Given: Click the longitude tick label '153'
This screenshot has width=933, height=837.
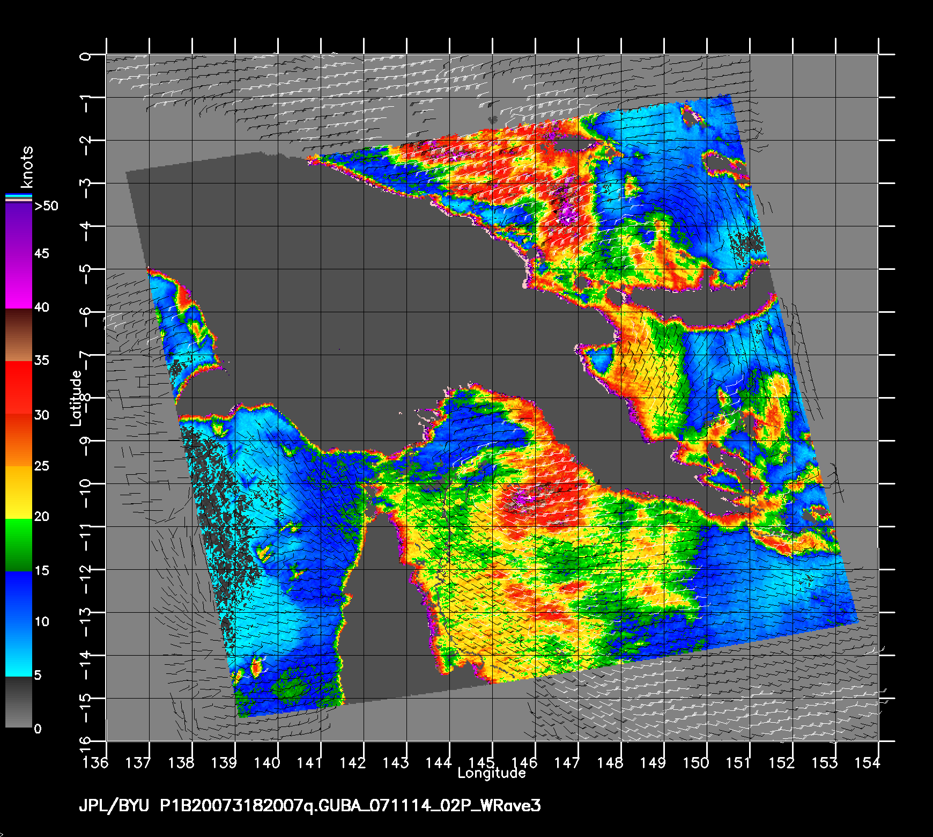Looking at the screenshot, I should 824,762.
